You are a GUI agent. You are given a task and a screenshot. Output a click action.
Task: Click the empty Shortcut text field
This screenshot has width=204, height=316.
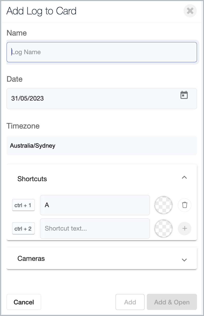click(95, 229)
